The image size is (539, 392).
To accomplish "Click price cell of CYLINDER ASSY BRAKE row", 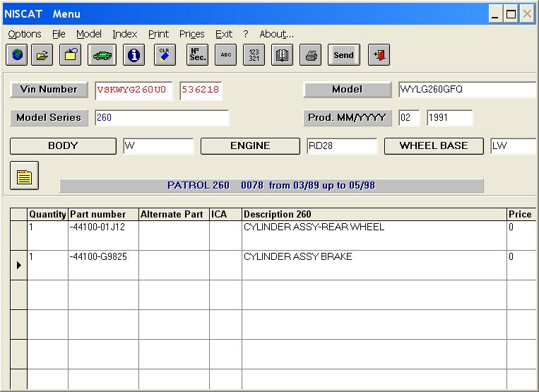I will point(521,266).
